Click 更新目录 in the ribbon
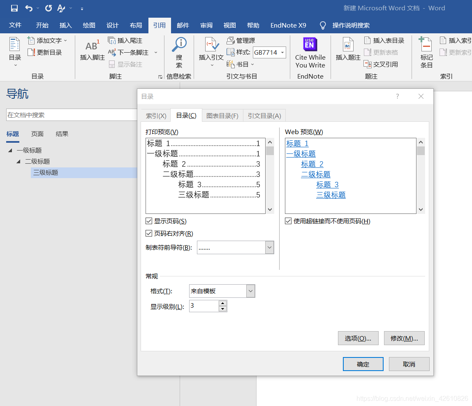 (44, 52)
